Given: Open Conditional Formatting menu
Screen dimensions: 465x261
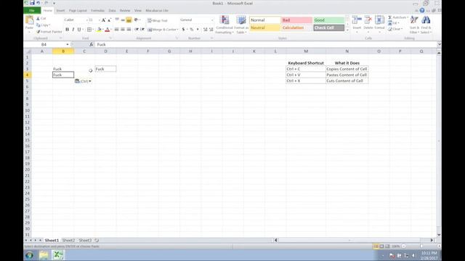Looking at the screenshot, I should tap(225, 25).
